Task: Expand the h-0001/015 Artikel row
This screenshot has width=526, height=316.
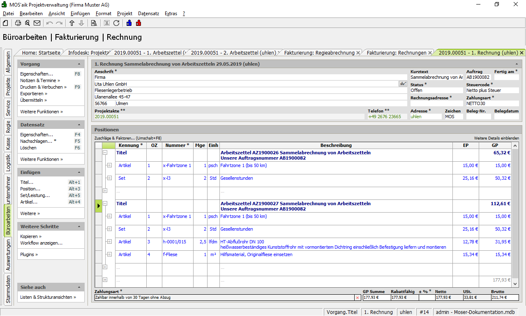Action: (109, 242)
